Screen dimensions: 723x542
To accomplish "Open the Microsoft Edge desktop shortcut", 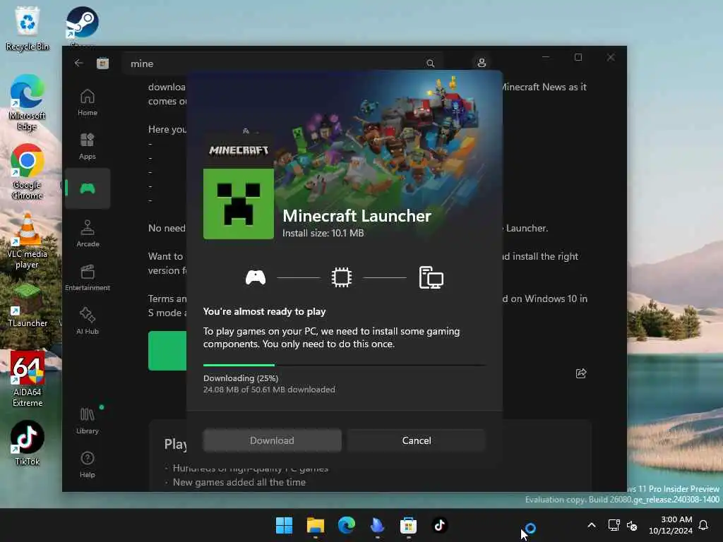I will tap(28, 102).
